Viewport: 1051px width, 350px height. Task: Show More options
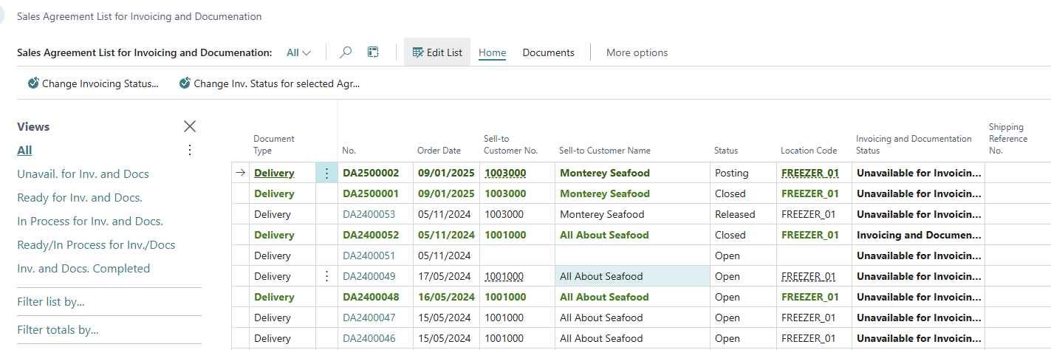[637, 52]
